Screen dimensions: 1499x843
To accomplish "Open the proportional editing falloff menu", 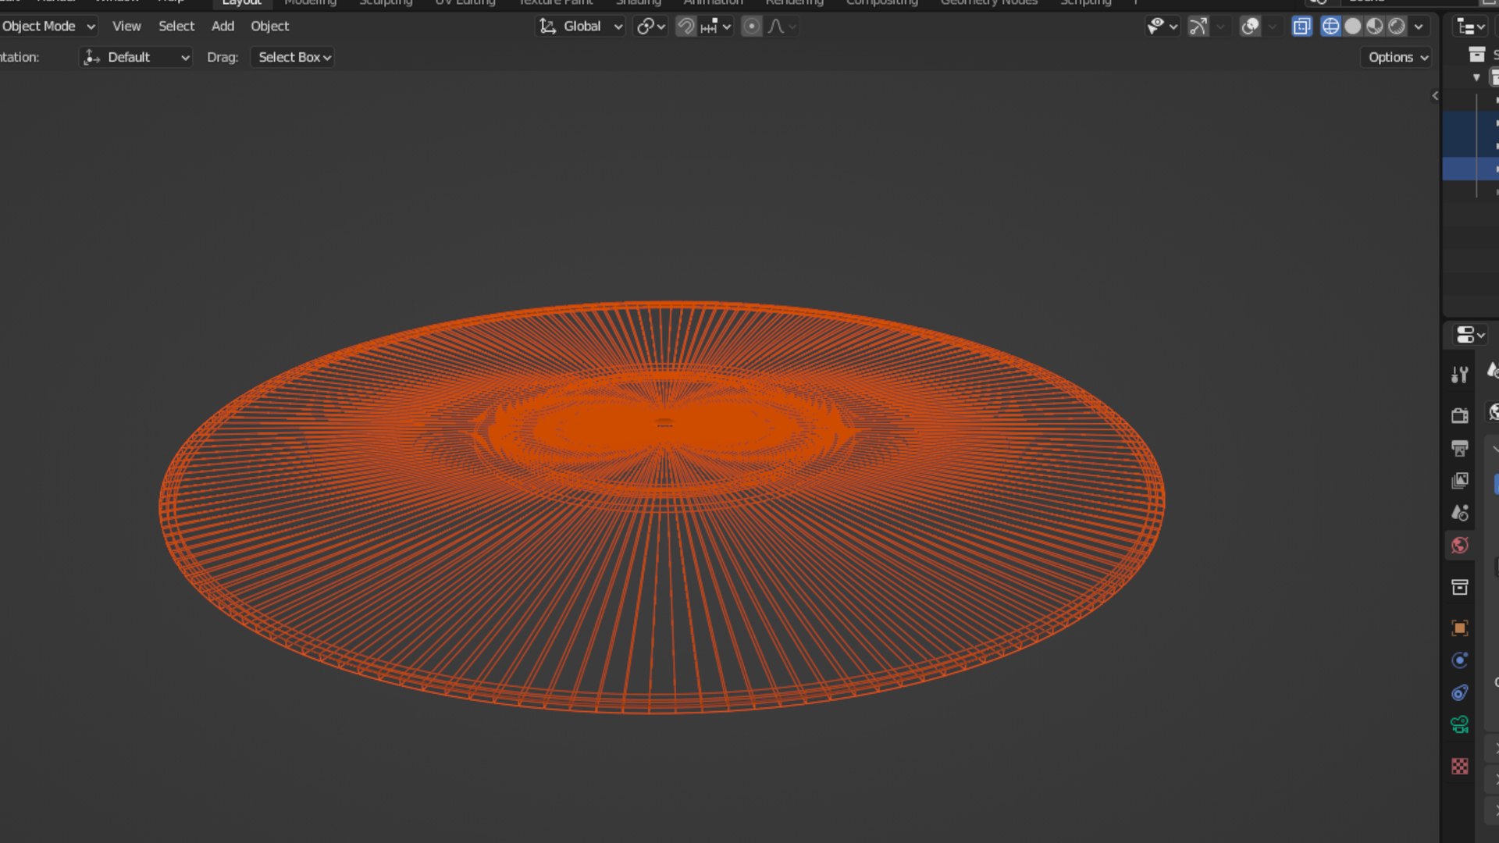I will 782,26.
